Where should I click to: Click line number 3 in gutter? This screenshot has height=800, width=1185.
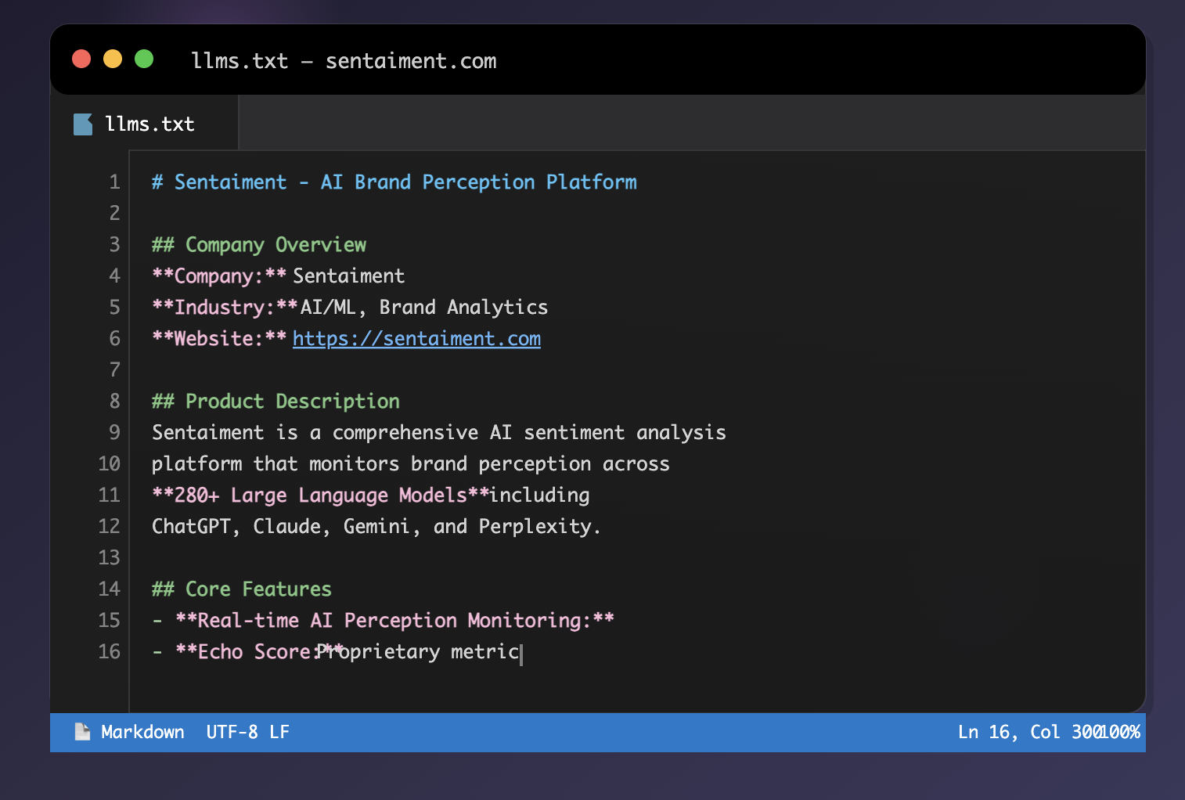(114, 245)
